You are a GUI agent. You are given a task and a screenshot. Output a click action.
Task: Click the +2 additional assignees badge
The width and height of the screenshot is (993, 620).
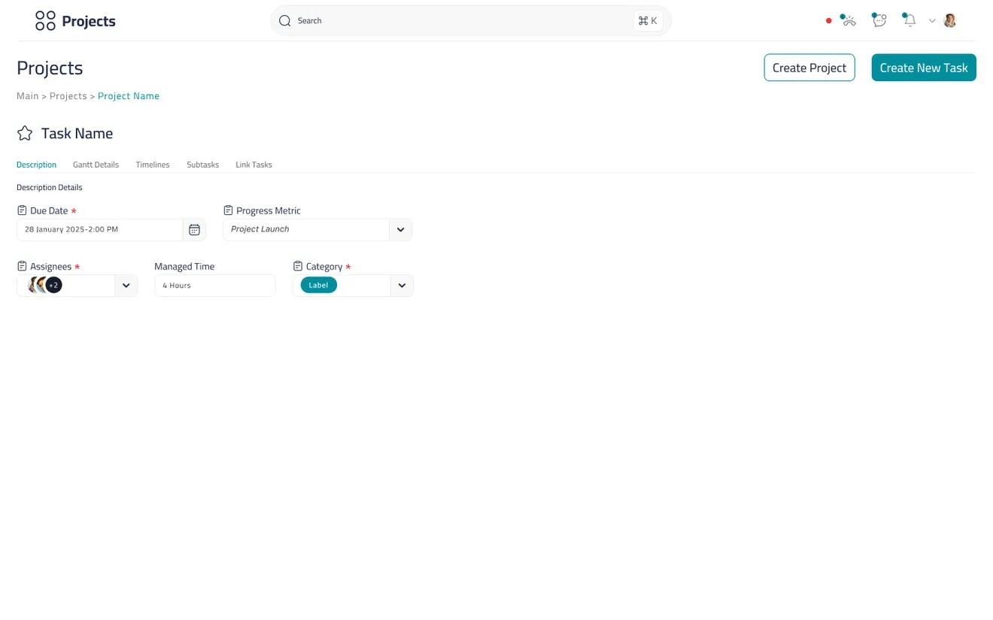[x=53, y=286]
